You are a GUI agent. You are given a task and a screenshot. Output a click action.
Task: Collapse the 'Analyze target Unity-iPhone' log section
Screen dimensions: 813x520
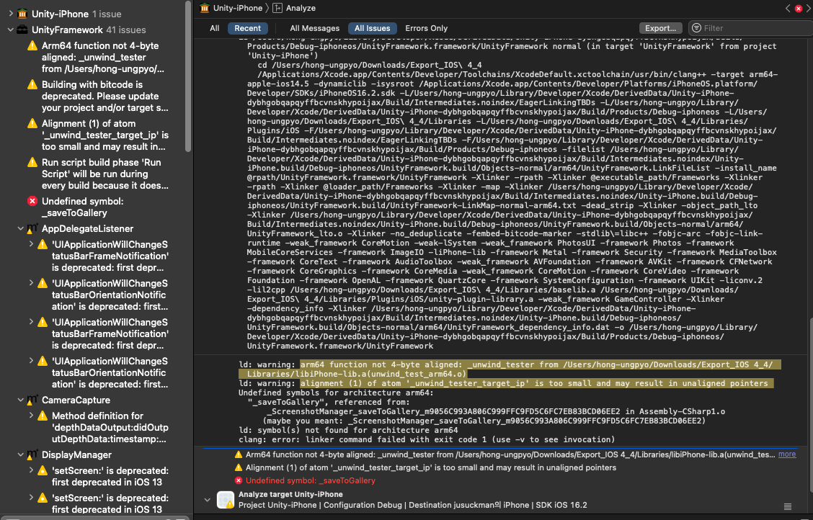tap(207, 499)
